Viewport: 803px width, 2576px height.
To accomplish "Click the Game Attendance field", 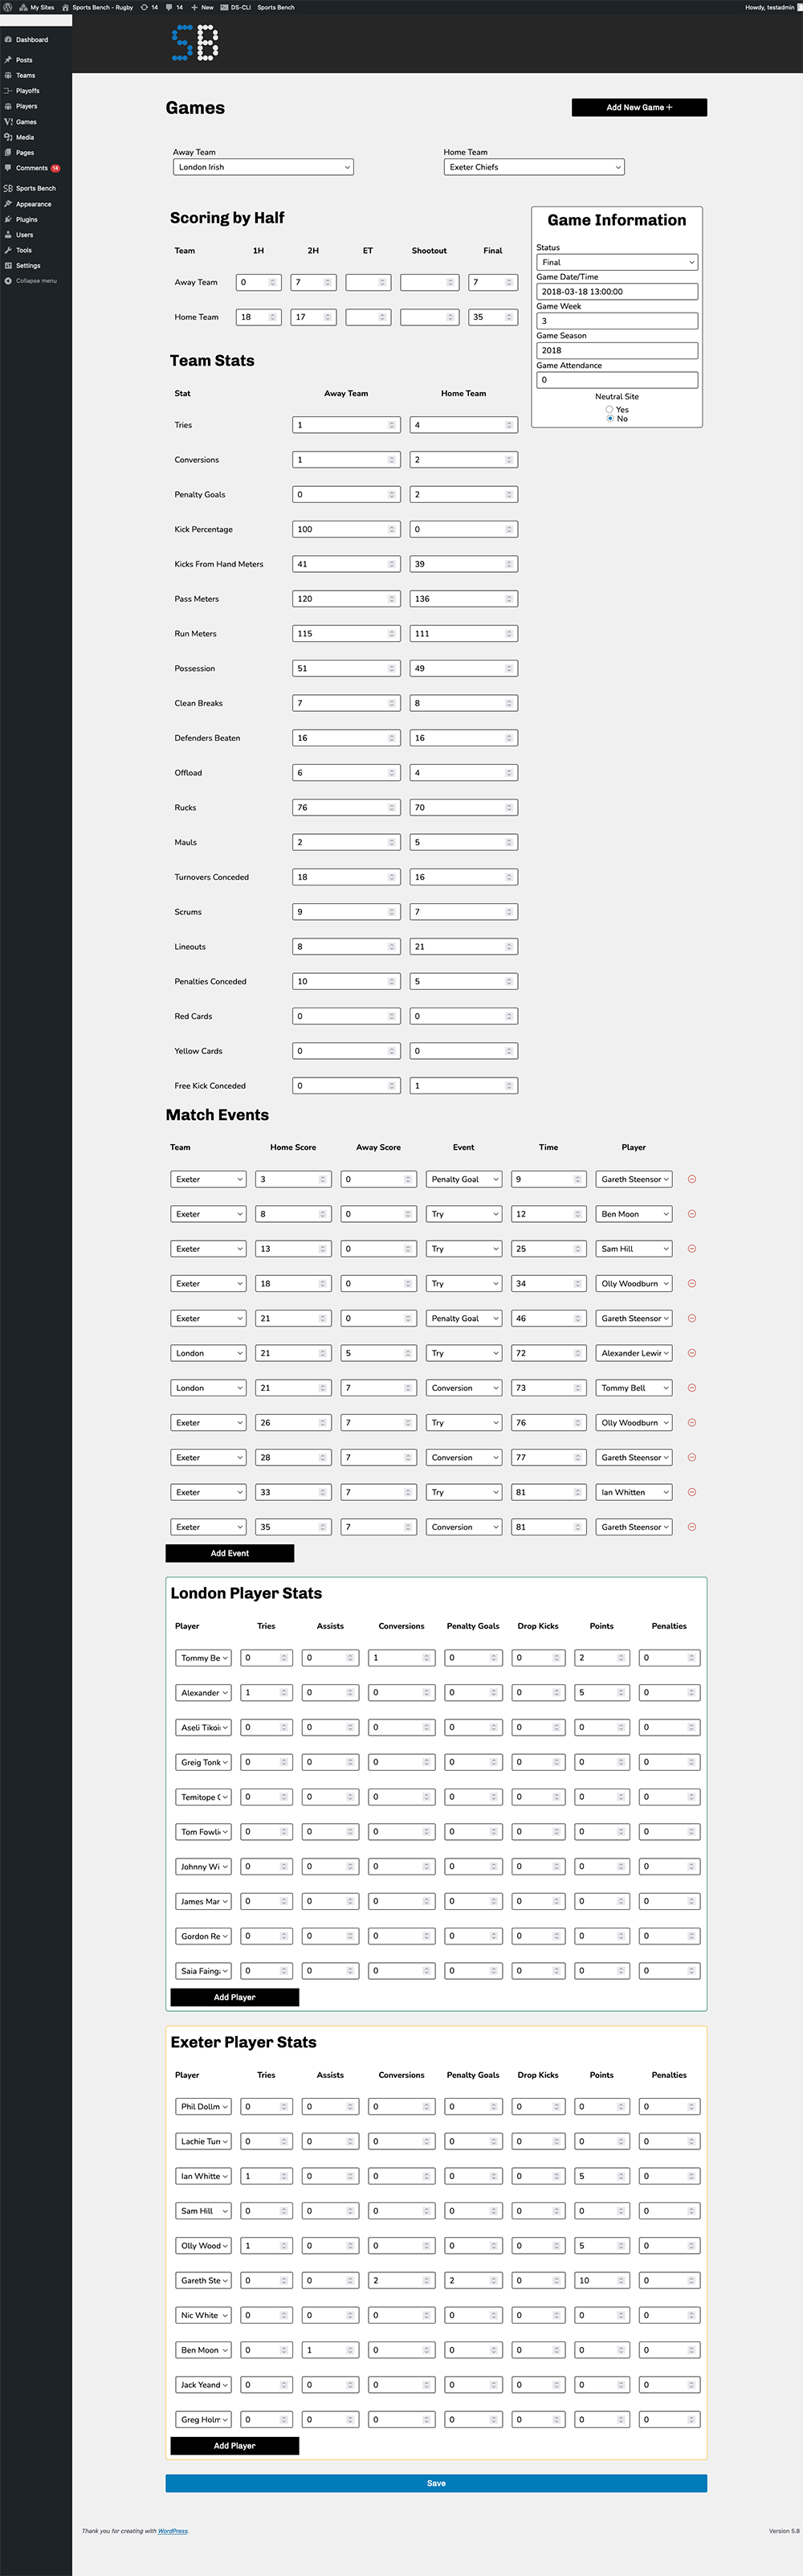I will 617,380.
